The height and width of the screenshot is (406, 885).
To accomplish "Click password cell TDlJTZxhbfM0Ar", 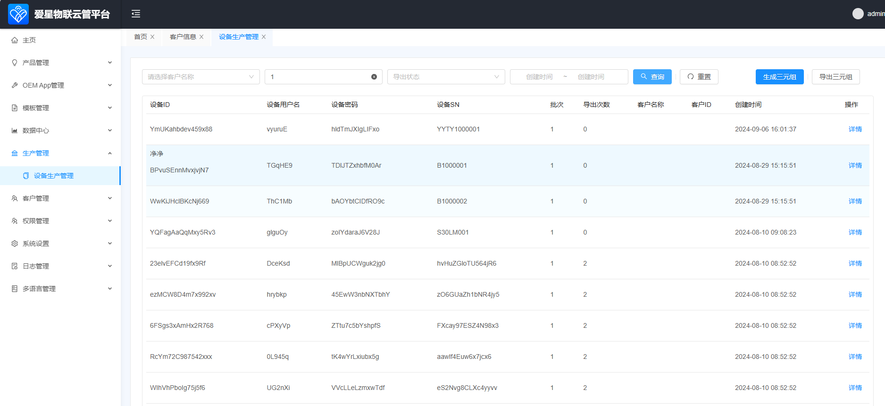I will tap(356, 165).
